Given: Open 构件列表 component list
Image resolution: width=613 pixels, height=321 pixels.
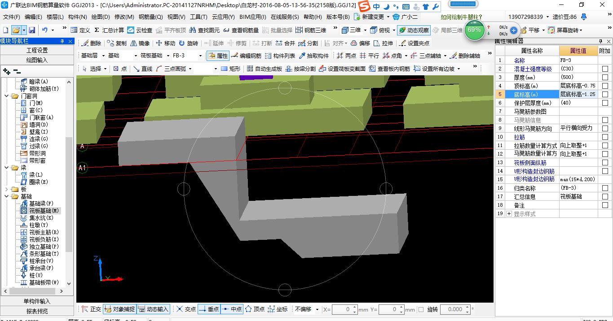Looking at the screenshot, I should coord(280,56).
